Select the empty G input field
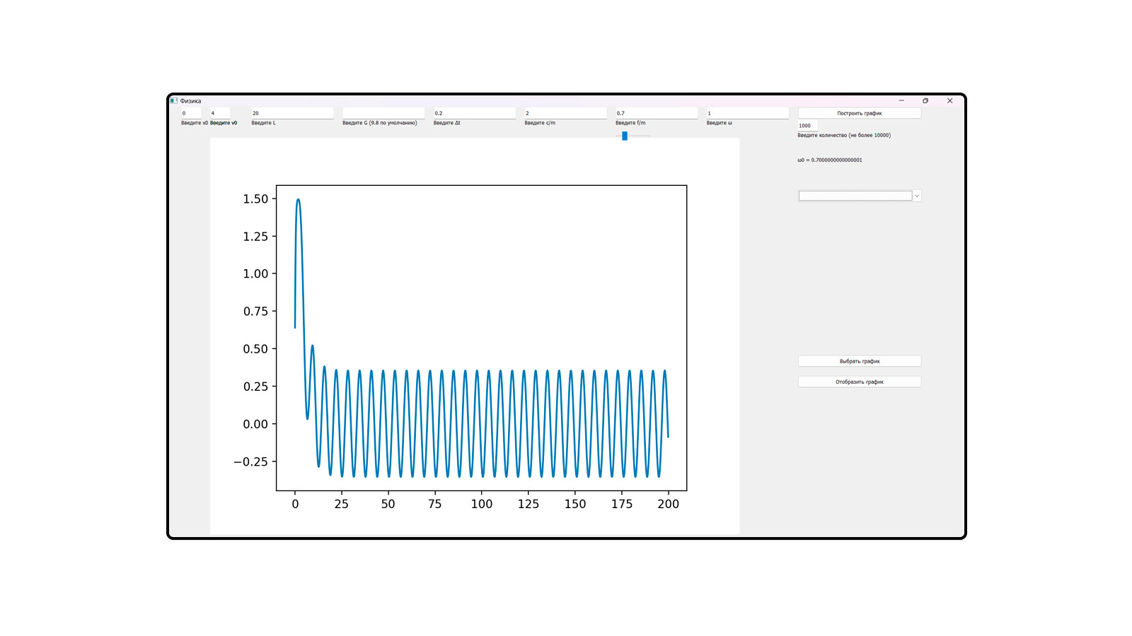The width and height of the screenshot is (1132, 636). click(x=383, y=113)
